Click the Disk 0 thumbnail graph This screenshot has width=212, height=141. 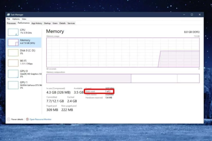click(x=13, y=53)
